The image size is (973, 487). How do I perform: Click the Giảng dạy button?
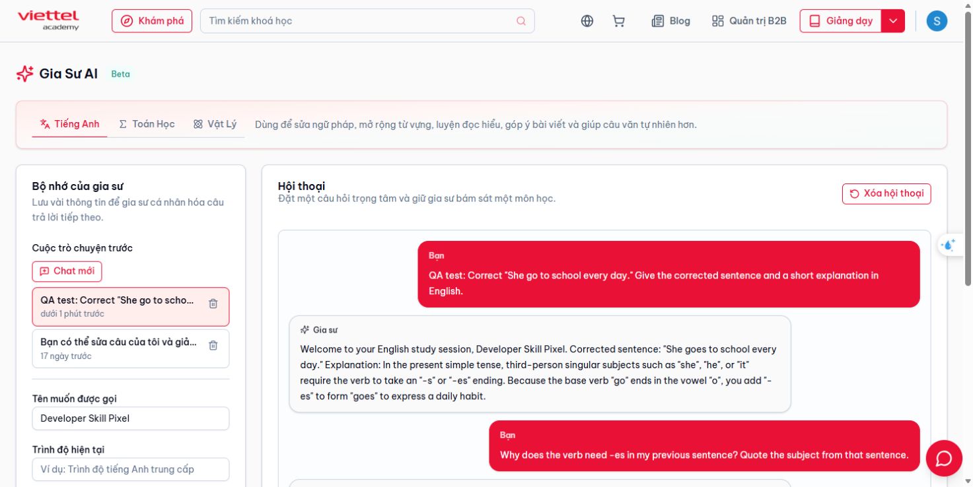pyautogui.click(x=841, y=21)
